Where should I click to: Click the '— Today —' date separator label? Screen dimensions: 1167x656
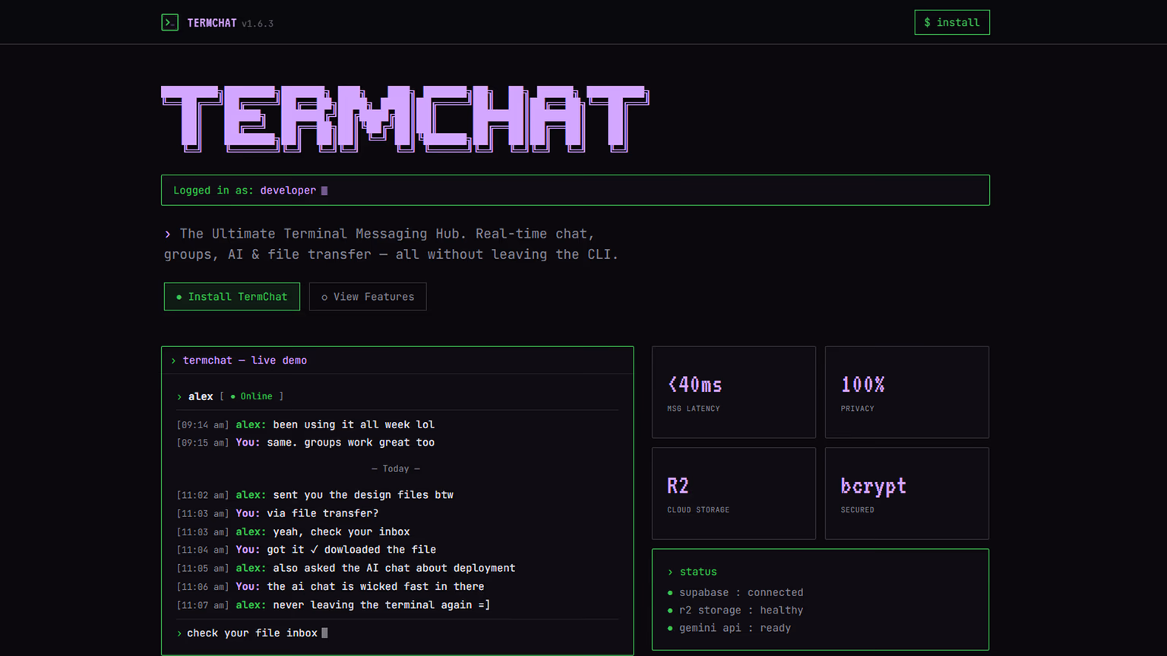(396, 469)
